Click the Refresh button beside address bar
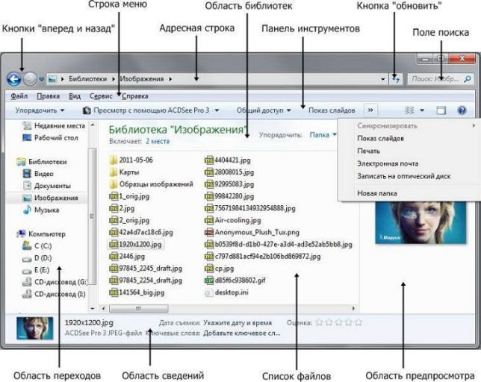Image resolution: width=481 pixels, height=382 pixels. 396,79
